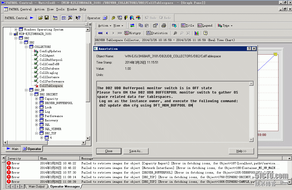The height and width of the screenshot is (190, 292).
Task: Click the open folder toolbar icon
Action: (40, 18)
